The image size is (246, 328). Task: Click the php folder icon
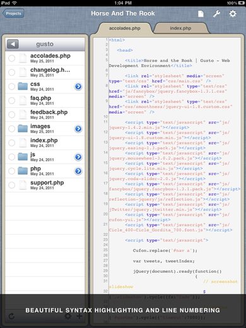(x=23, y=171)
